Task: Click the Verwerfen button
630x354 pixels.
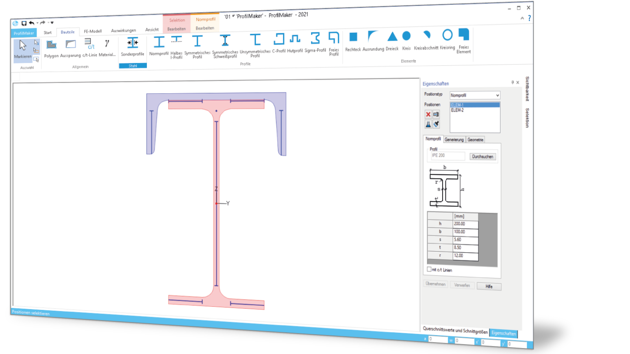Action: tap(462, 285)
